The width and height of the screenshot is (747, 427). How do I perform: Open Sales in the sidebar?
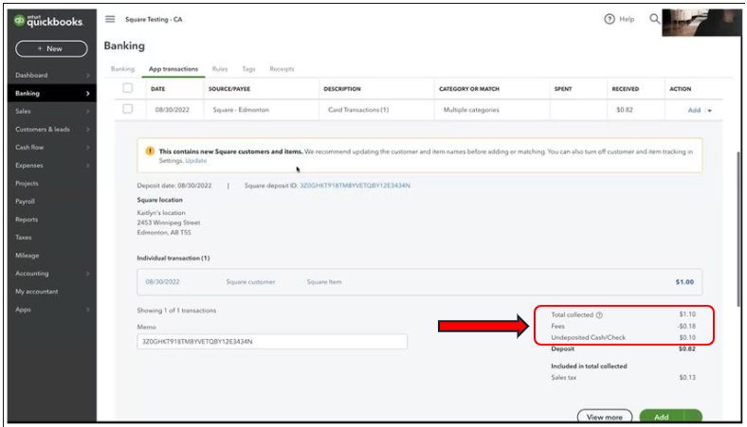click(x=23, y=112)
